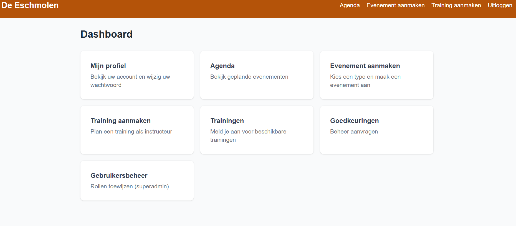Image resolution: width=516 pixels, height=226 pixels.
Task: Click the text 'Bekijk geplande evenementen'
Action: (249, 77)
